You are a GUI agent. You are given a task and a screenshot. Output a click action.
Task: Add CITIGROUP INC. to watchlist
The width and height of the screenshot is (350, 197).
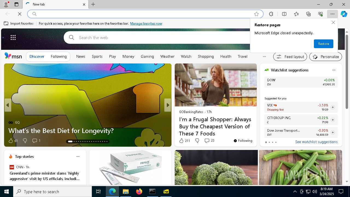[x=332, y=120]
